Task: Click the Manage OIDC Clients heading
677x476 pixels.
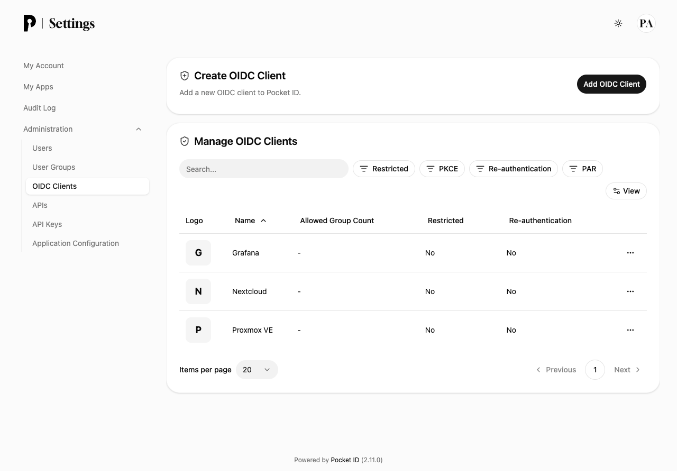Action: tap(245, 141)
